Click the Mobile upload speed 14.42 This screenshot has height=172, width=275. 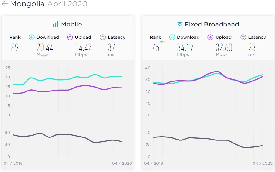pos(83,47)
